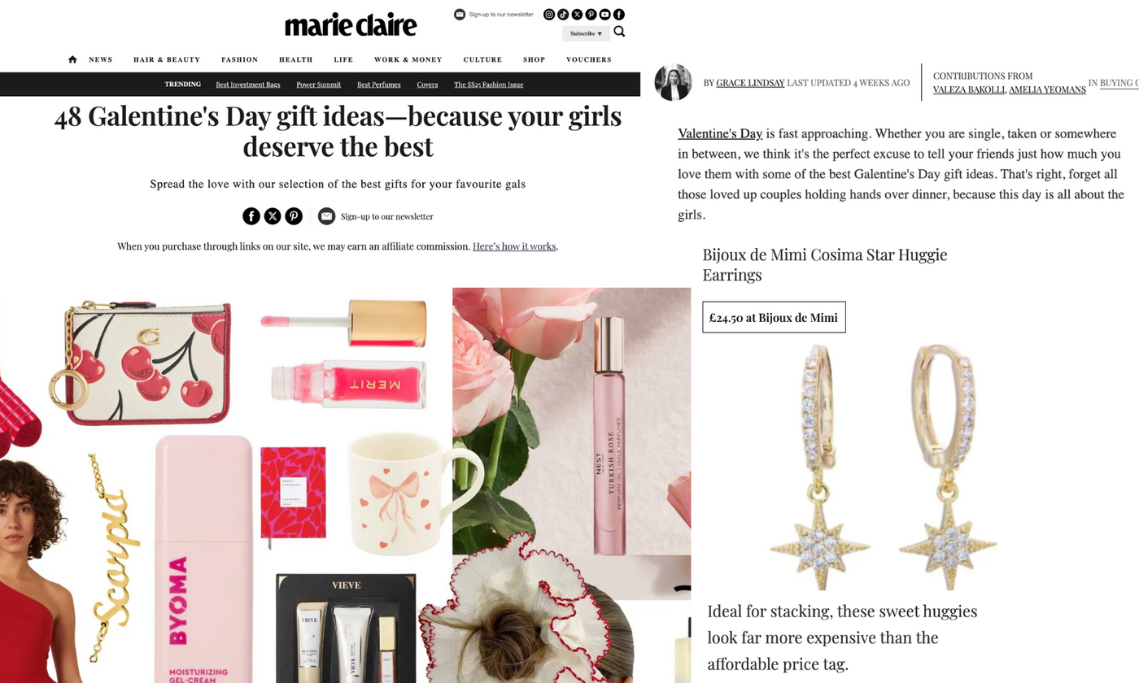Click header Pinterest social icon
This screenshot has height=683, width=1139.
tap(591, 15)
